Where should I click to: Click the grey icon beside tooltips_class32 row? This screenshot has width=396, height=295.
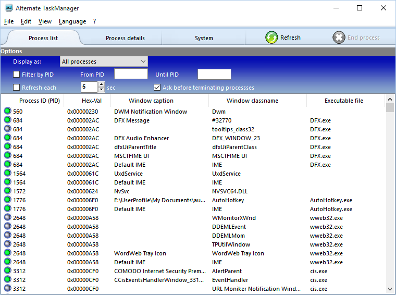[x=8, y=129]
